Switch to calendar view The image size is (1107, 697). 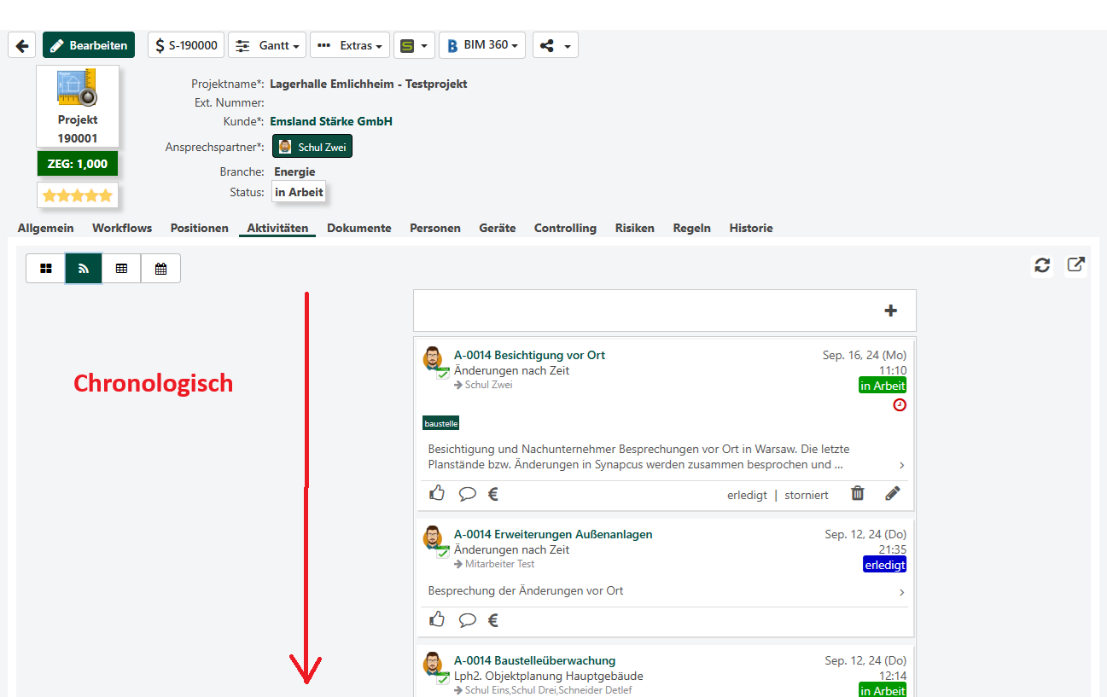[x=160, y=268]
